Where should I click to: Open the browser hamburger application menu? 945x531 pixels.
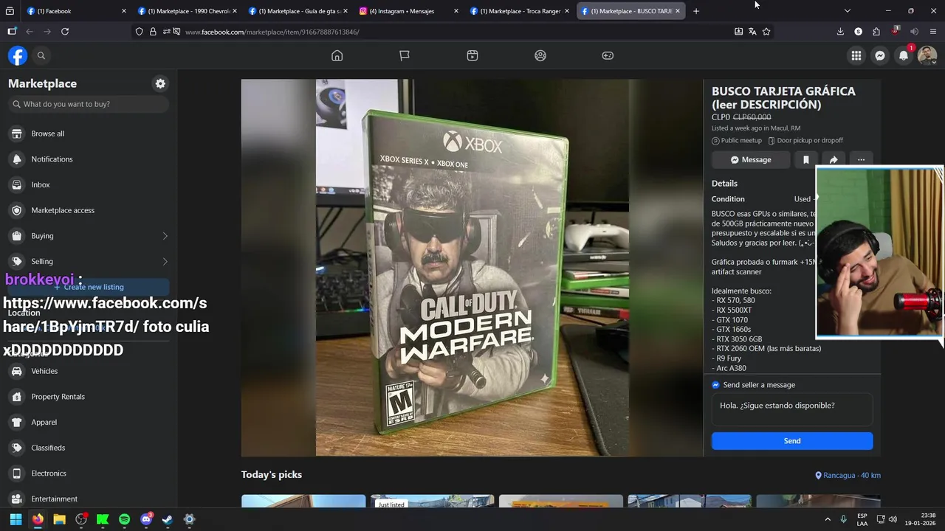(933, 32)
